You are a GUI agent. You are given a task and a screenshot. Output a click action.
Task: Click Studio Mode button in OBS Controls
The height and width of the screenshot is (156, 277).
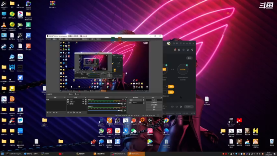pyautogui.click(x=154, y=105)
